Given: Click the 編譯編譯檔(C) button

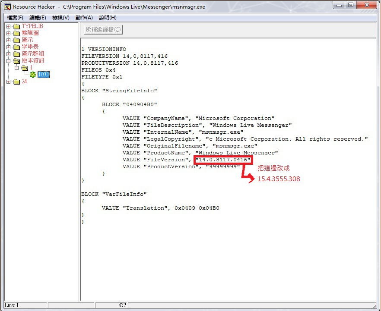Looking at the screenshot, I should (x=103, y=30).
